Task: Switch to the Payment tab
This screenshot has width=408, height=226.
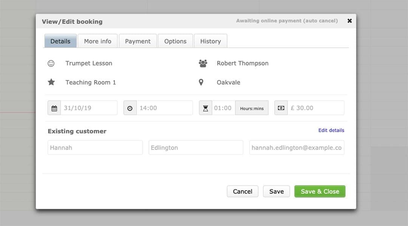Action: tap(138, 41)
